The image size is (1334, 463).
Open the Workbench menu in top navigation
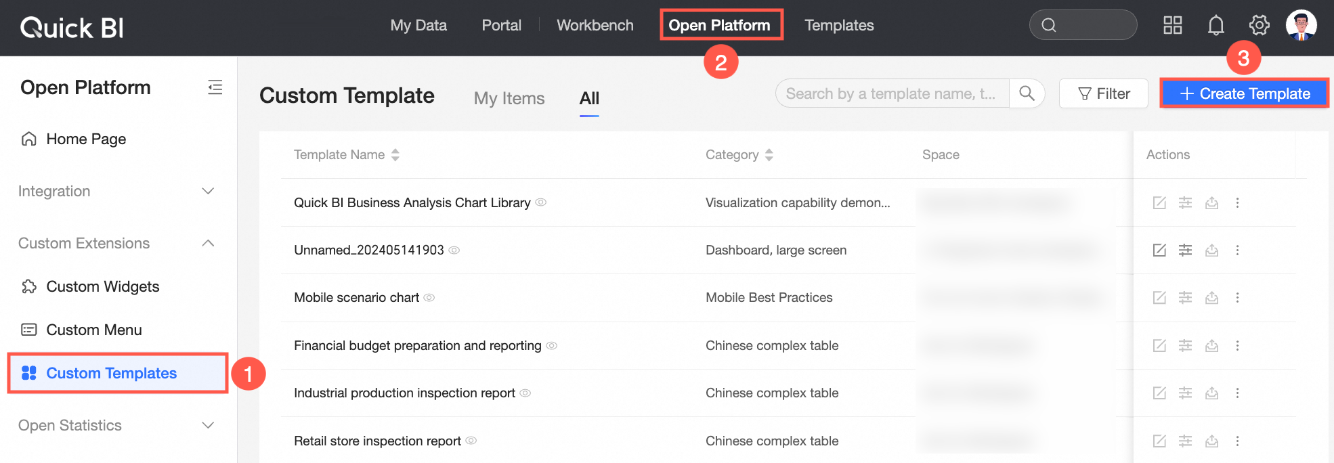[x=595, y=26]
